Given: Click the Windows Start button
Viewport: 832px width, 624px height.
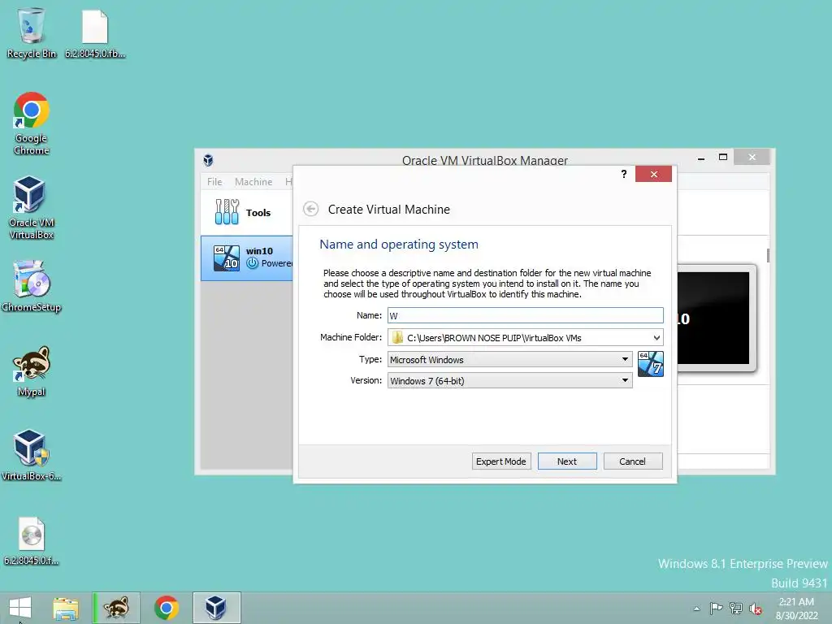Looking at the screenshot, I should [x=20, y=608].
